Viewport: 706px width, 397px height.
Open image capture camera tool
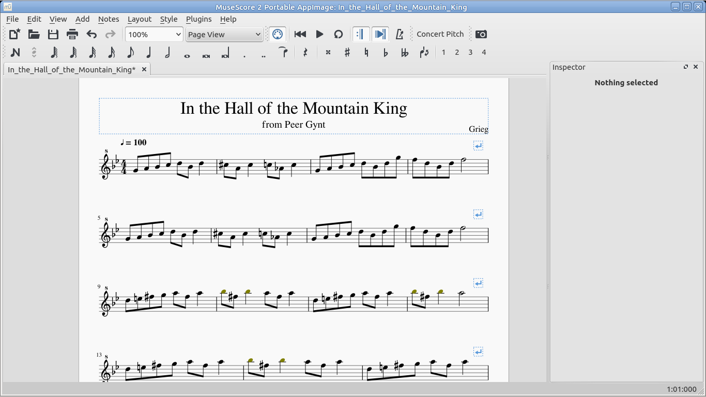click(x=481, y=34)
